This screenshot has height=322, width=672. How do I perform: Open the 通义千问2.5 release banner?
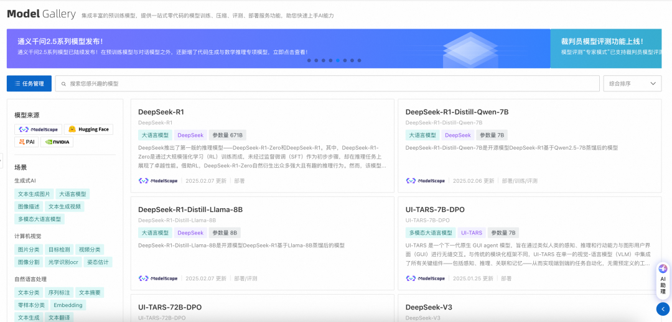coord(187,47)
